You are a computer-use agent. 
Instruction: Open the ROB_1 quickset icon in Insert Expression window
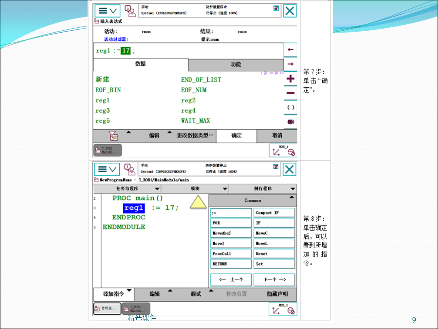pos(283,151)
